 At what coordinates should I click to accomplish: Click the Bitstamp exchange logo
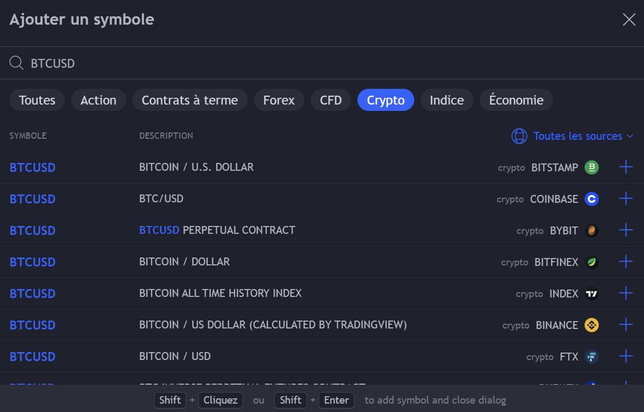pyautogui.click(x=592, y=168)
